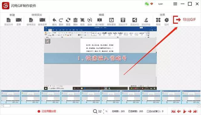Open the hamburger menu in title bar
201x115 pixels.
coord(175,4)
